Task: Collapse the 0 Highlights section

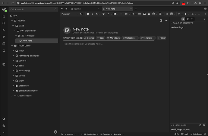Action: (172, 125)
